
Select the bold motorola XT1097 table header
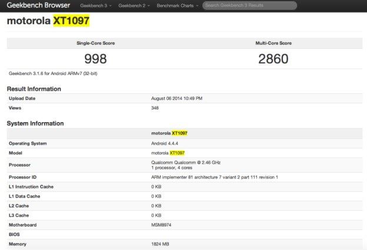click(x=169, y=133)
